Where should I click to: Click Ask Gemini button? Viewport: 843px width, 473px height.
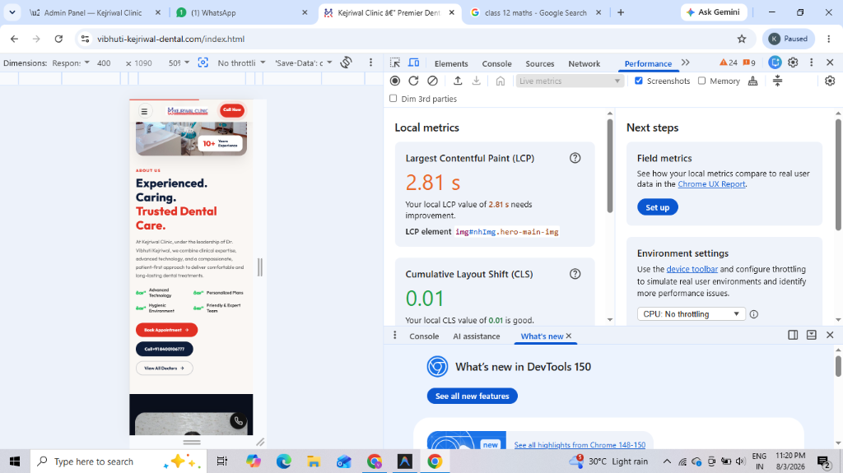[x=714, y=12]
